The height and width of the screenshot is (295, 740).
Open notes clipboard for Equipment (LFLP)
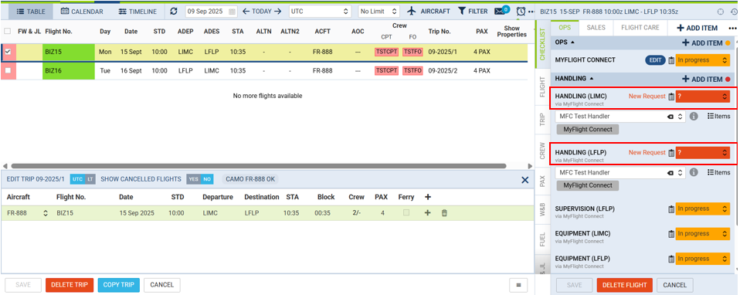point(671,259)
